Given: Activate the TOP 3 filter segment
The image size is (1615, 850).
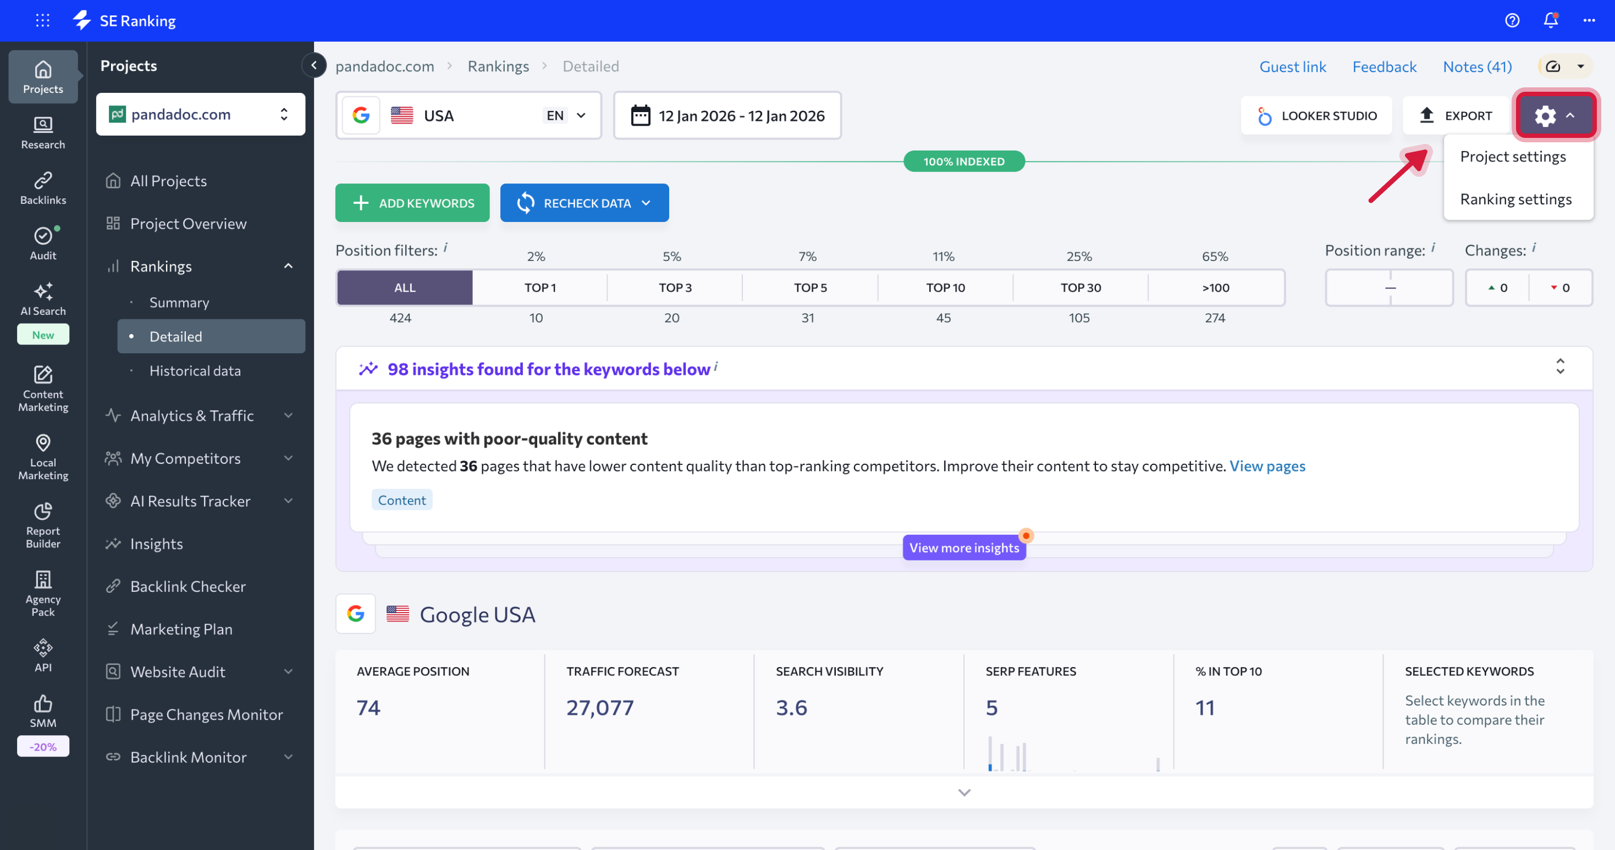Looking at the screenshot, I should pos(675,287).
